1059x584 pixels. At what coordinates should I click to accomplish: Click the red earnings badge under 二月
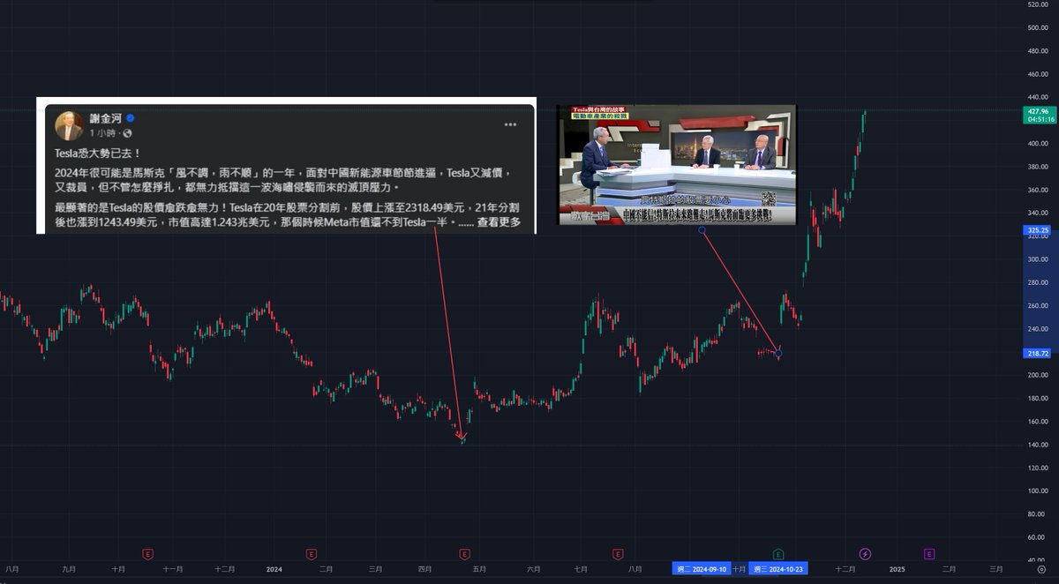tap(309, 554)
